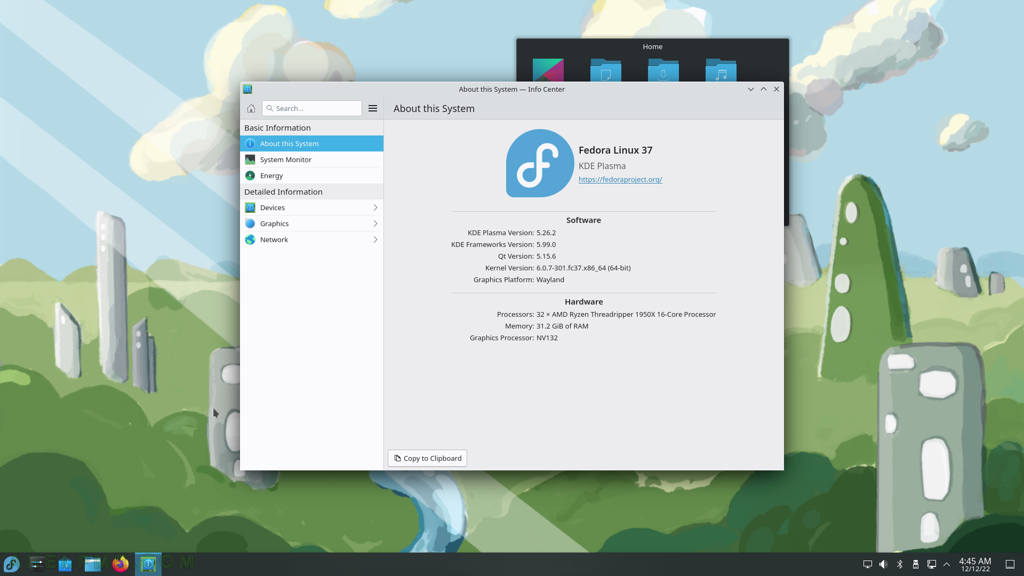1024x576 pixels.
Task: Expand Graphics using its chevron arrow
Action: pyautogui.click(x=375, y=223)
